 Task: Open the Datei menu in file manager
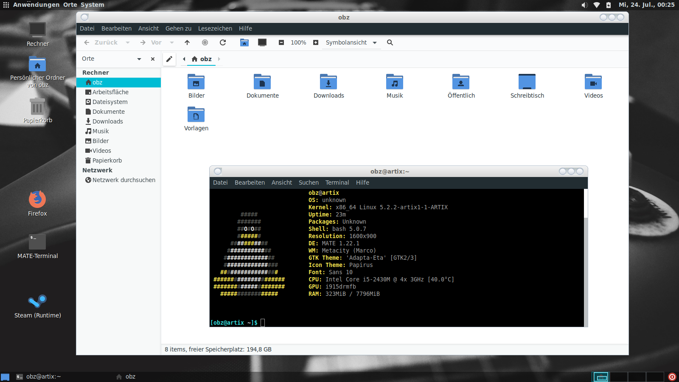[x=87, y=28]
